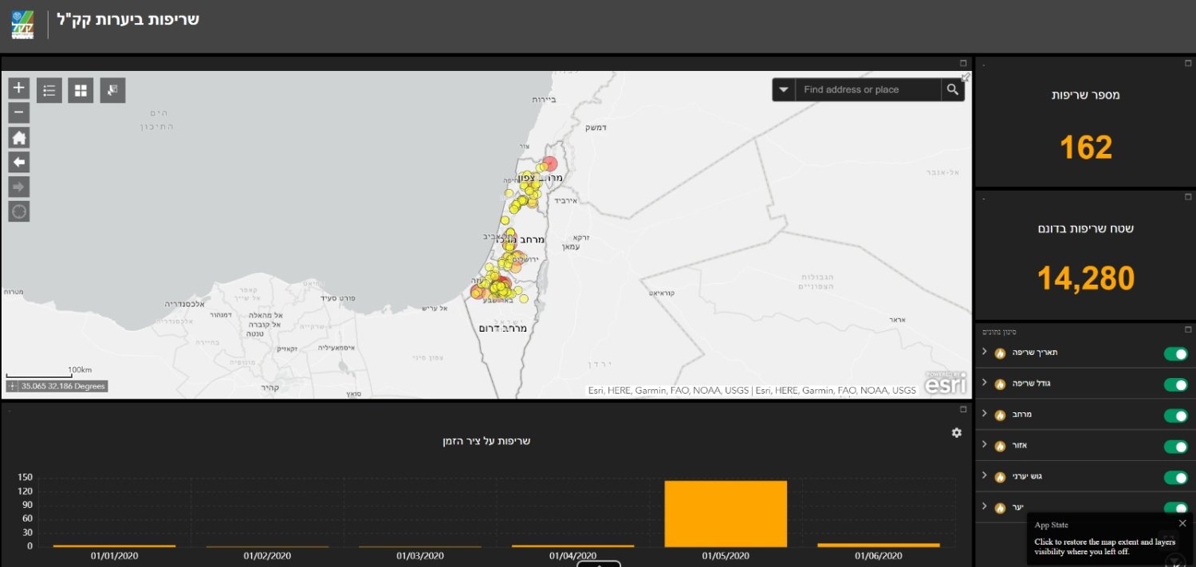1196x567 pixels.
Task: Click the App State restore message
Action: click(1104, 546)
